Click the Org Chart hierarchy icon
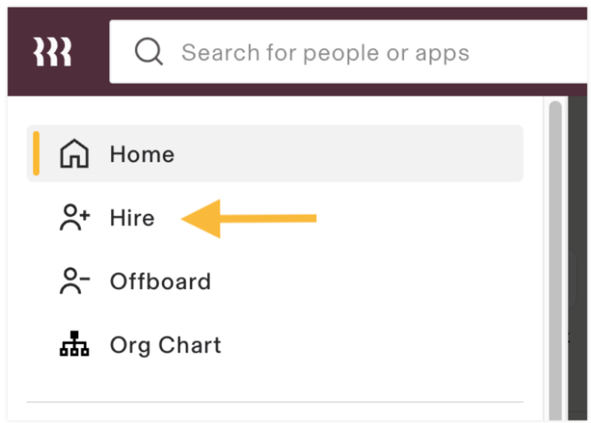 pos(74,344)
